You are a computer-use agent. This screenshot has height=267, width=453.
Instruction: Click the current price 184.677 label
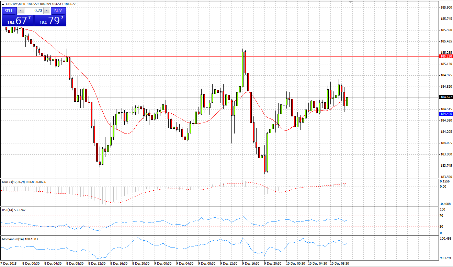pyautogui.click(x=446, y=97)
